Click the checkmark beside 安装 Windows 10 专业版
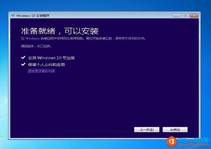This screenshot has height=149, width=211. (23, 58)
